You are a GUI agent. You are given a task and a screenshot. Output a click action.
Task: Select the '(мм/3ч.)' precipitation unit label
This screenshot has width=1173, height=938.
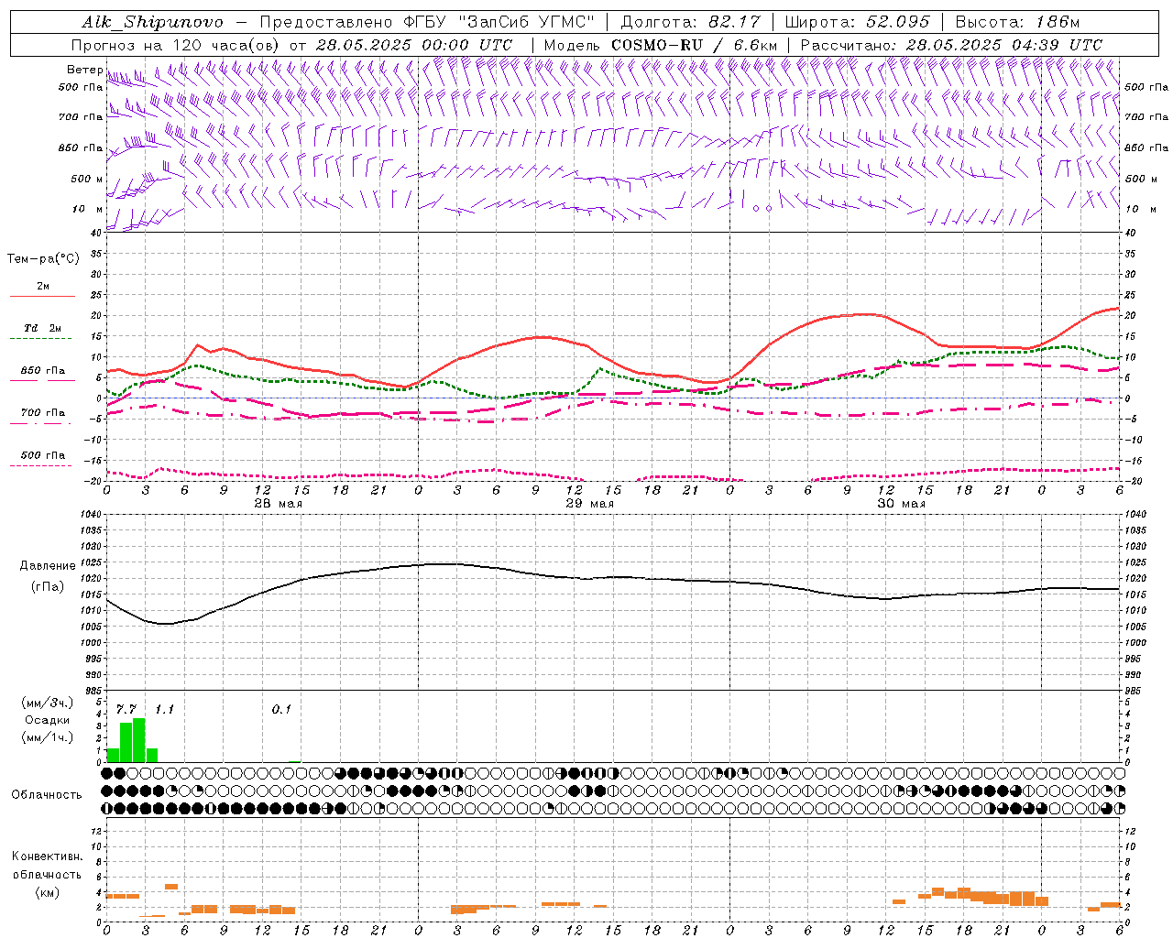pyautogui.click(x=47, y=703)
